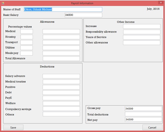Click the 'Other Income' group heading
165x132 pixels.
click(x=126, y=22)
